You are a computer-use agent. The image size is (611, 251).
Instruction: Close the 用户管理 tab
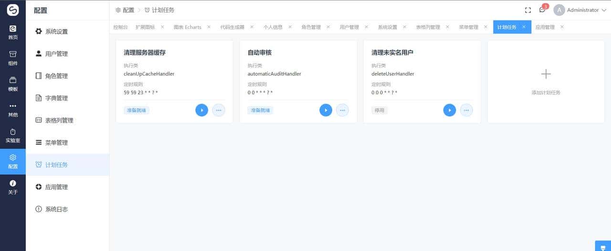tap(366, 27)
